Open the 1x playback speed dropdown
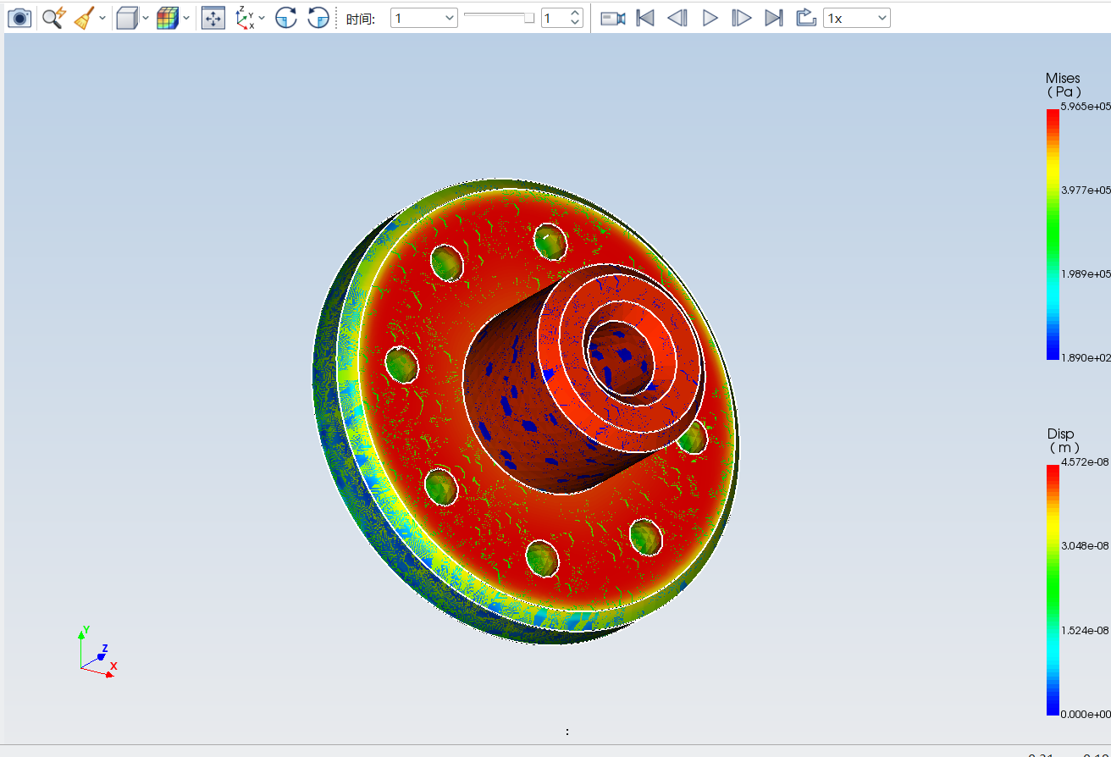Image resolution: width=1111 pixels, height=757 pixels. coord(857,18)
